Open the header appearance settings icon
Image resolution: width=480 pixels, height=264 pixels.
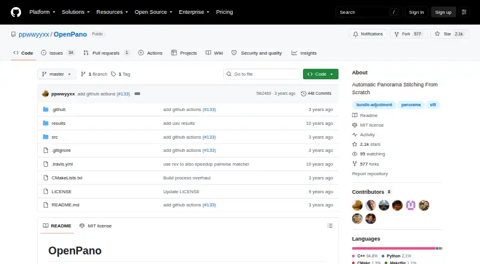pos(464,12)
